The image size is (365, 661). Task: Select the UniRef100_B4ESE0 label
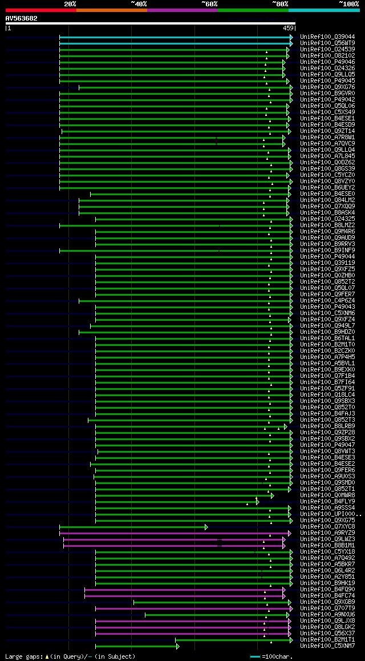pyautogui.click(x=327, y=194)
